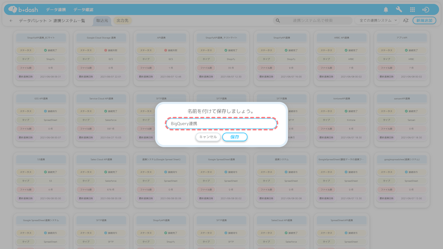Open the データ連携 menu
The image size is (443, 249).
click(x=56, y=10)
